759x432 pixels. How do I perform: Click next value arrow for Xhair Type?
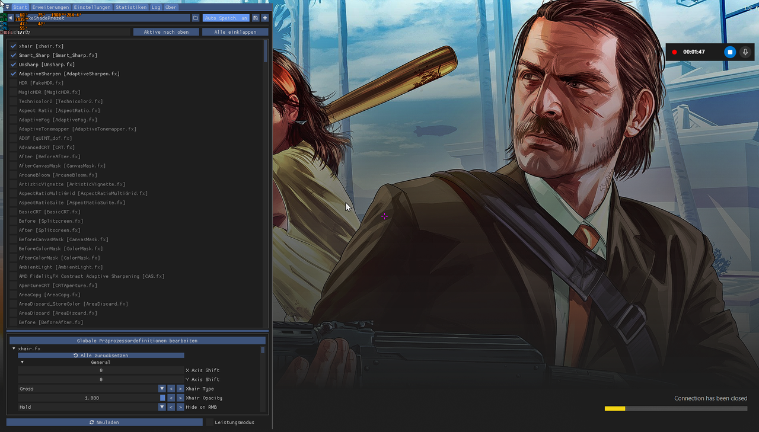180,389
